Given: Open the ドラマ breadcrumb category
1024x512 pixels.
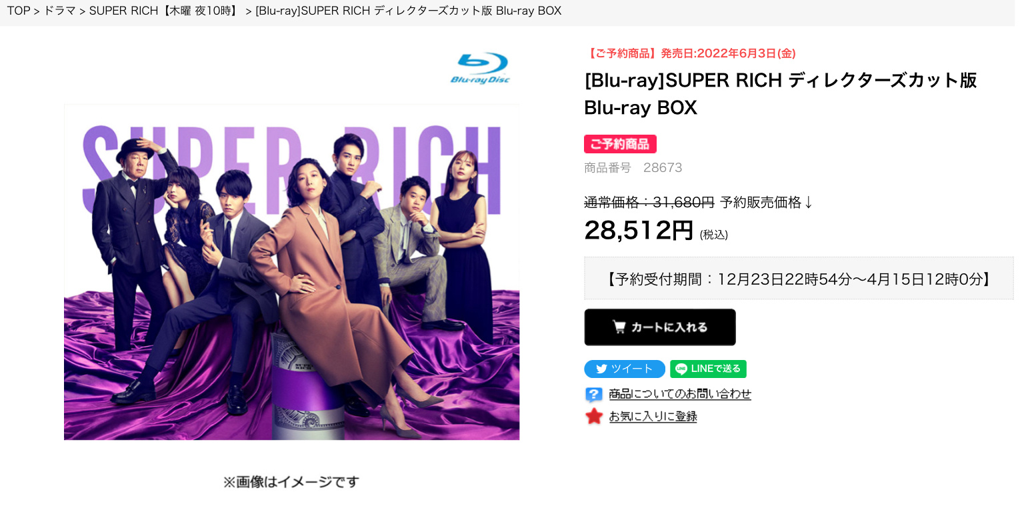Looking at the screenshot, I should point(60,11).
